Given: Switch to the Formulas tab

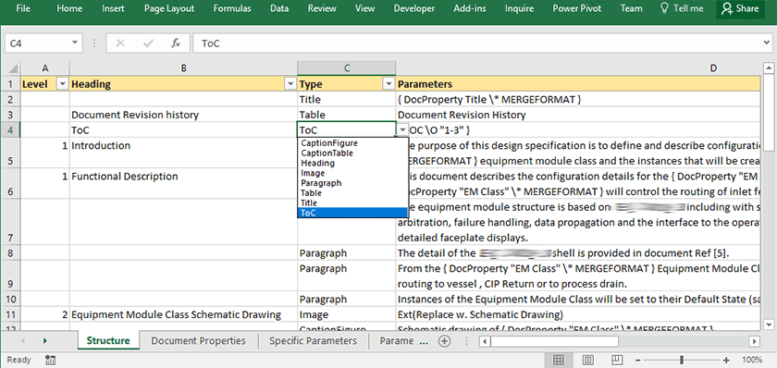Looking at the screenshot, I should (232, 8).
